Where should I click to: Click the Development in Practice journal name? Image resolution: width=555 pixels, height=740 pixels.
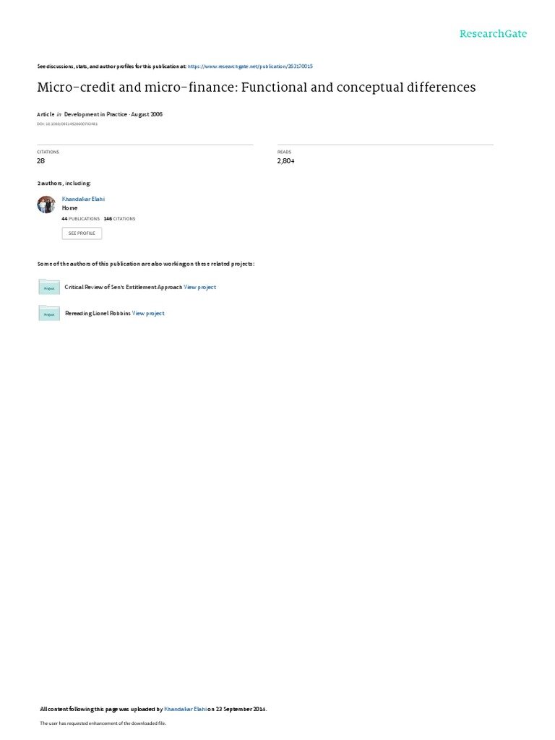coord(95,114)
